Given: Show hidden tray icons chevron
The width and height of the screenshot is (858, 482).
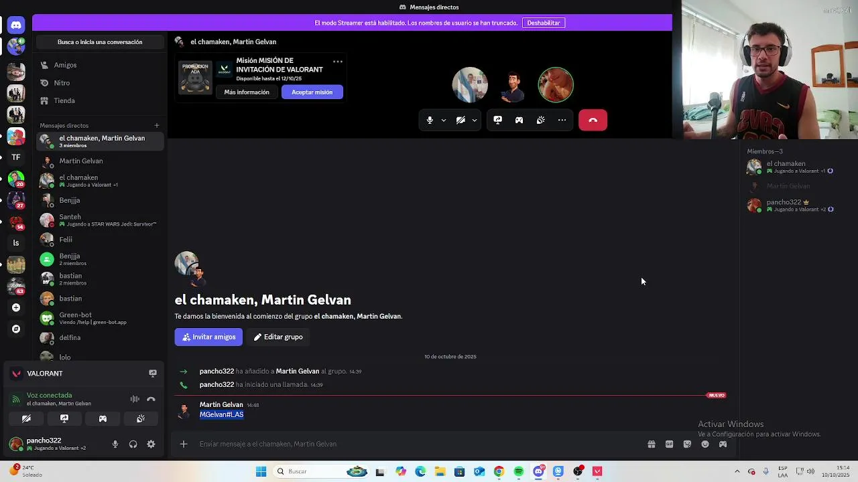Looking at the screenshot, I should click(x=737, y=471).
